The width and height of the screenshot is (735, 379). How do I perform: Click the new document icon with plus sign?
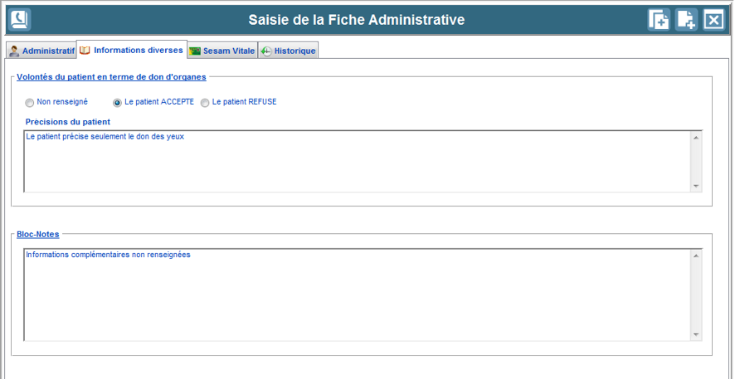[x=686, y=20]
